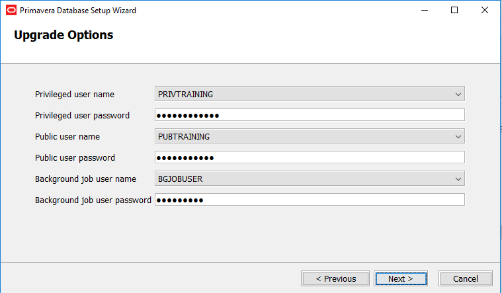Focus the Privileged user password field

click(x=310, y=115)
